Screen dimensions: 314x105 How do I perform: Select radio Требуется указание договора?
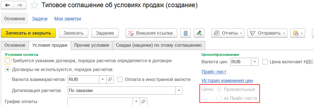pyautogui.click(x=7, y=61)
